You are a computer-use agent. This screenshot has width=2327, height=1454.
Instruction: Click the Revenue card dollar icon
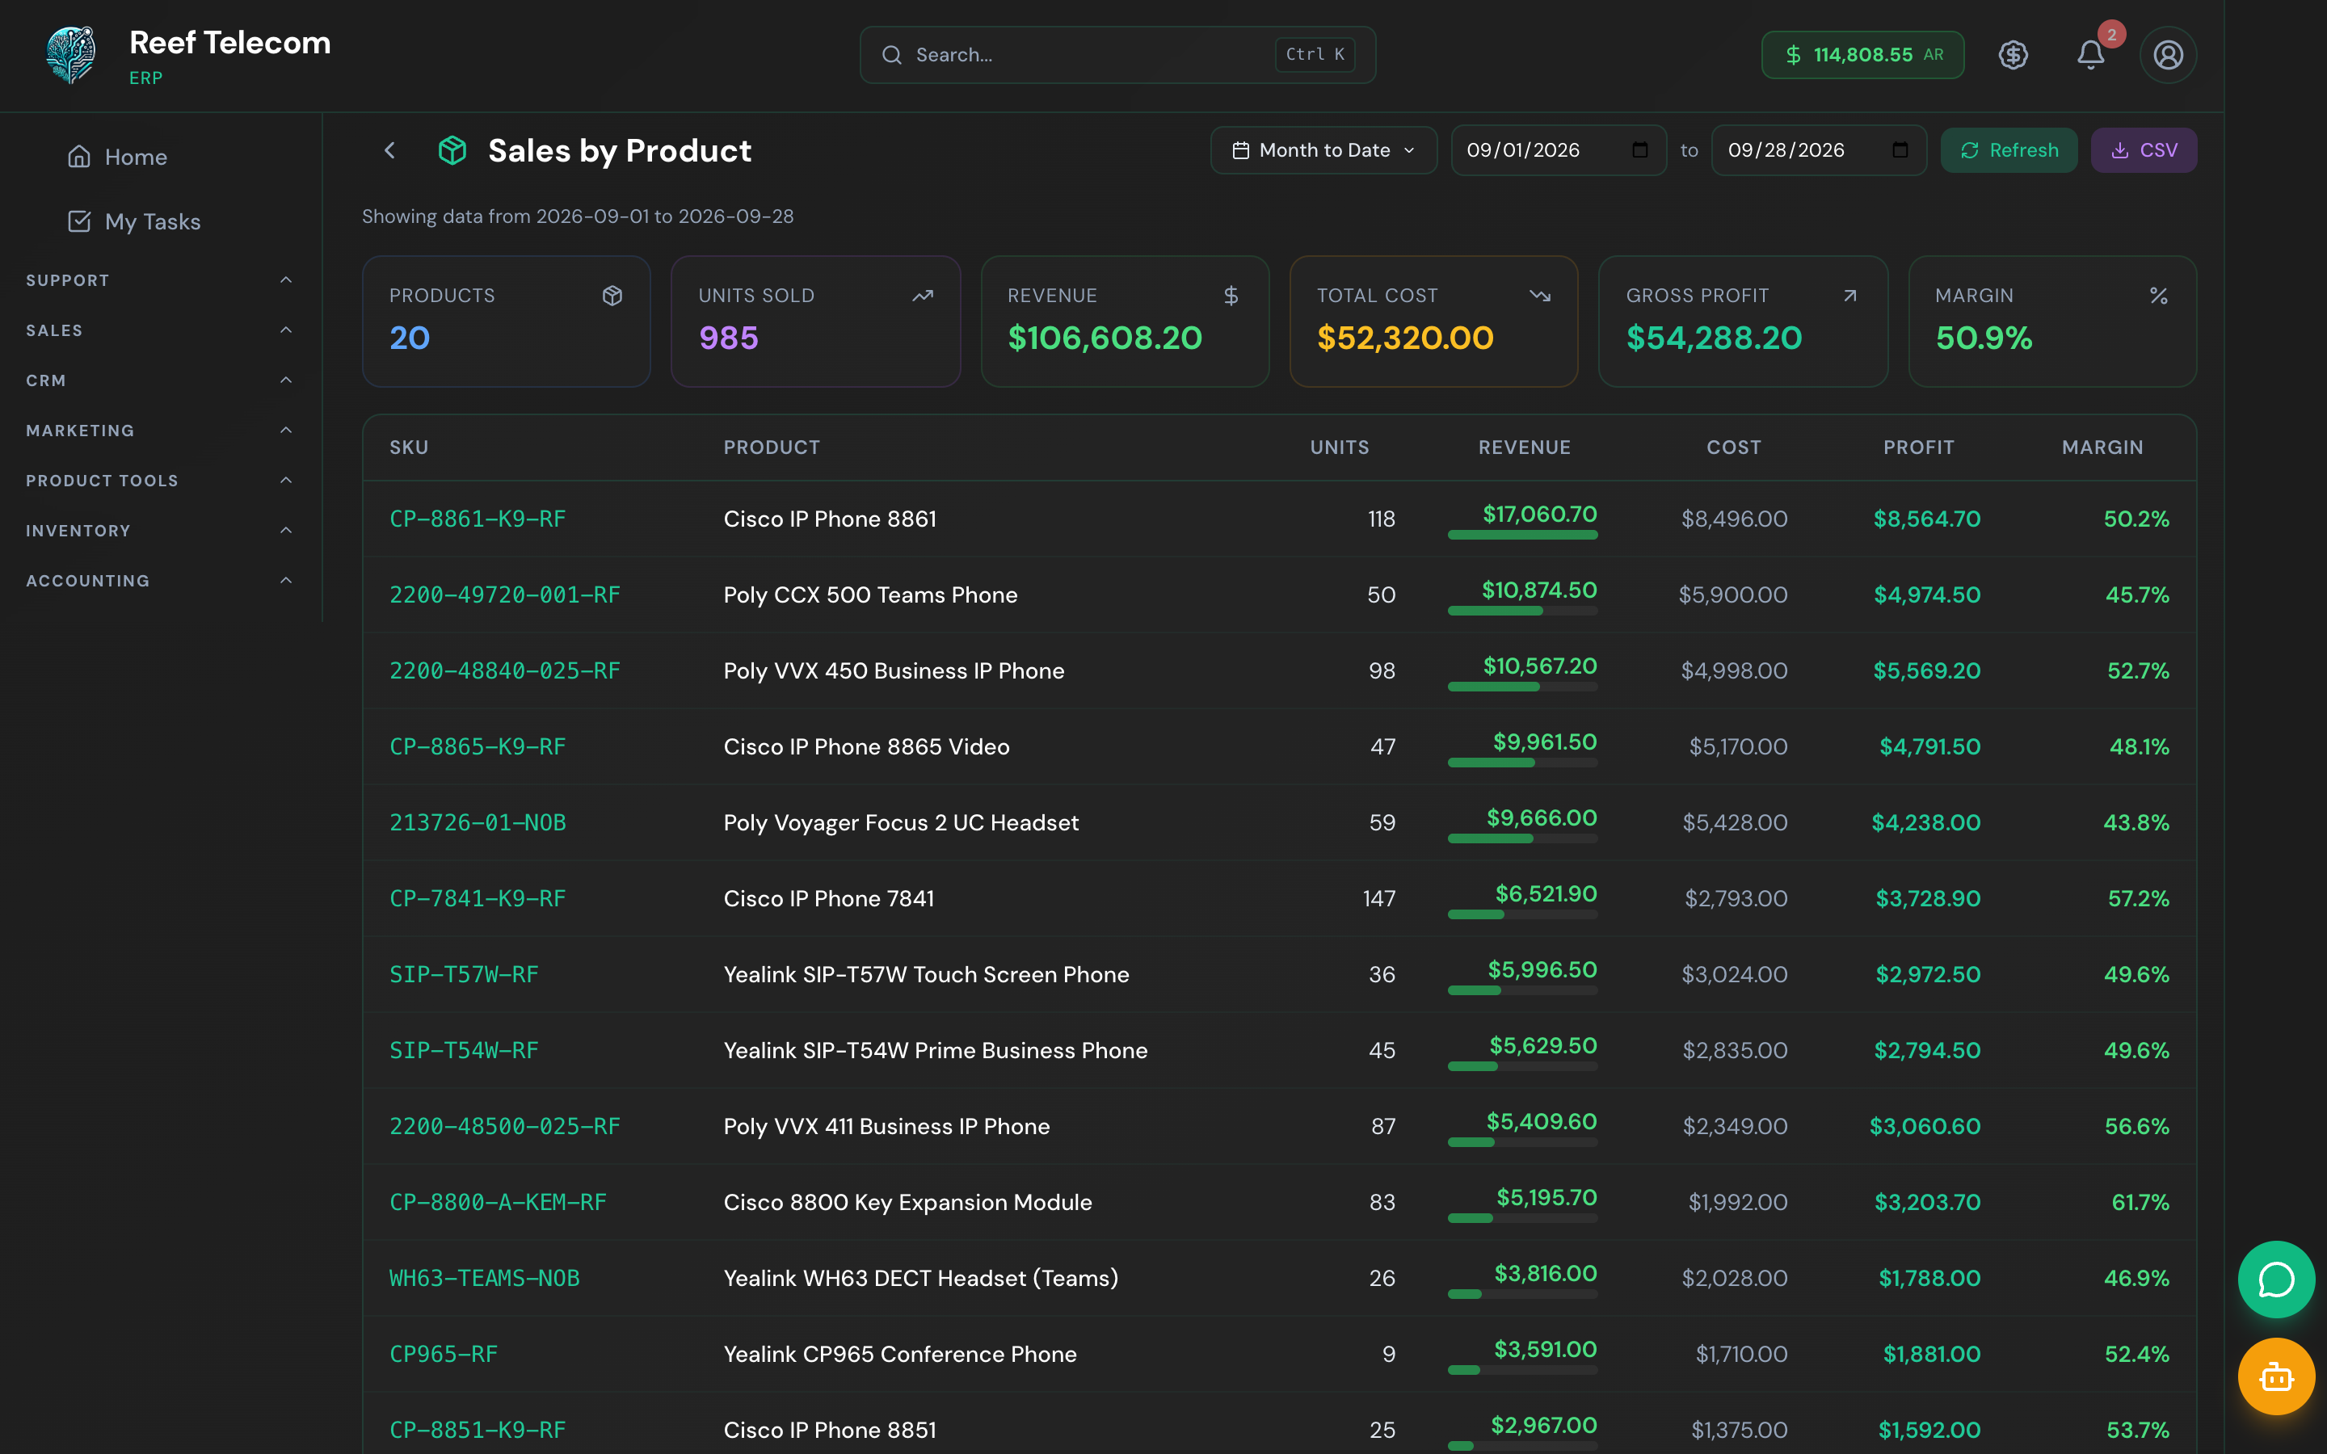pos(1231,295)
